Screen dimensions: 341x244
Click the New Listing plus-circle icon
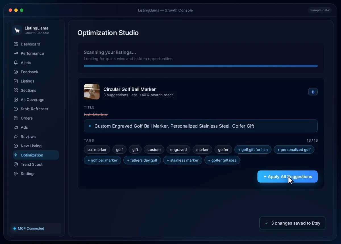16,146
